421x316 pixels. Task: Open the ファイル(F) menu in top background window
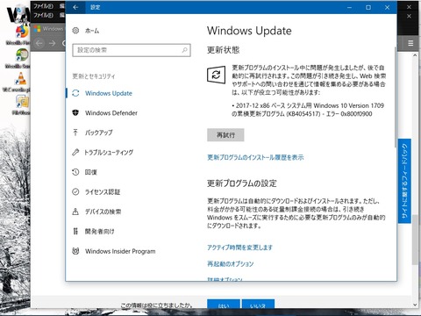(x=43, y=6)
